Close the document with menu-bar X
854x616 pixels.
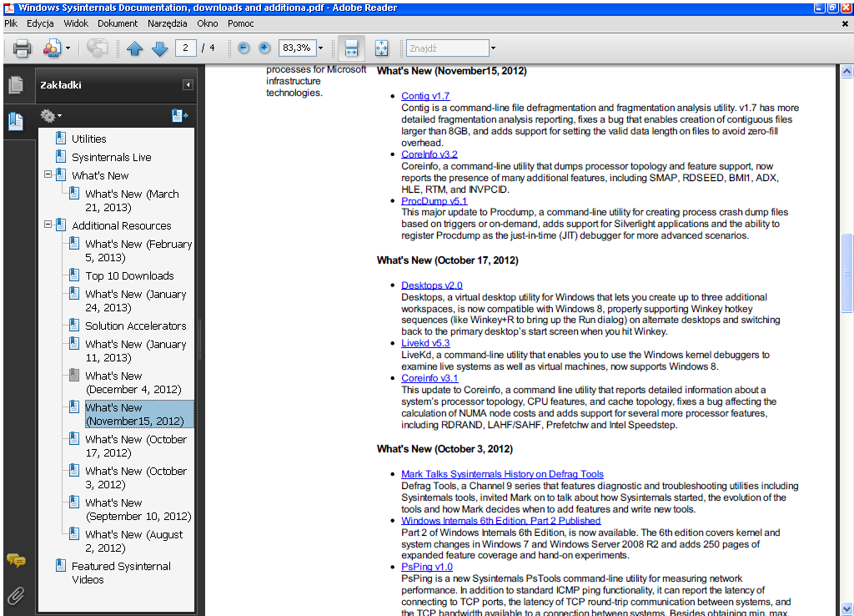click(x=845, y=24)
